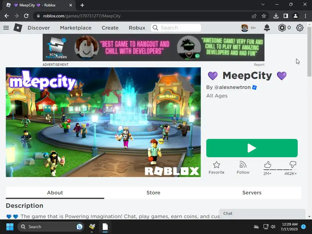Open the browser profile icon
The width and height of the screenshot is (312, 234).
point(296,16)
